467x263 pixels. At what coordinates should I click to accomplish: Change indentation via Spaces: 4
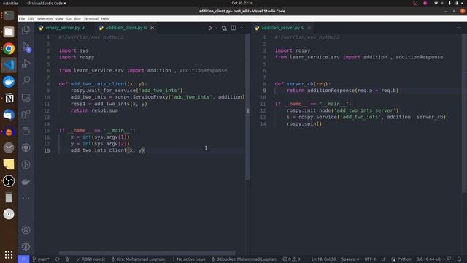[x=350, y=259]
